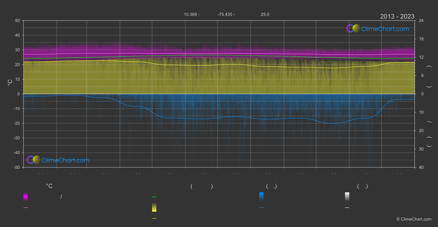Open the ClimeChart.com text link at bottom left

[x=65, y=160]
